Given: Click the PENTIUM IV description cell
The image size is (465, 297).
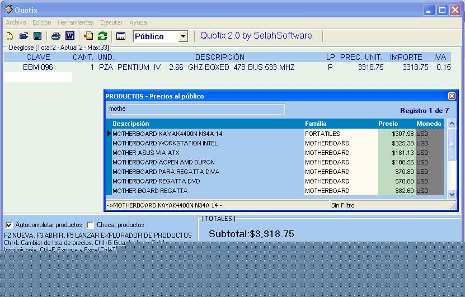Looking at the screenshot, I should pos(206,67).
